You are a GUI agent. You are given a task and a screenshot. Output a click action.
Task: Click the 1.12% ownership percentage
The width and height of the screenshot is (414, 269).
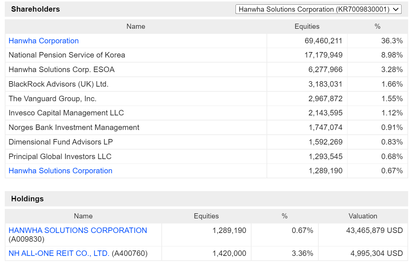pyautogui.click(x=392, y=113)
